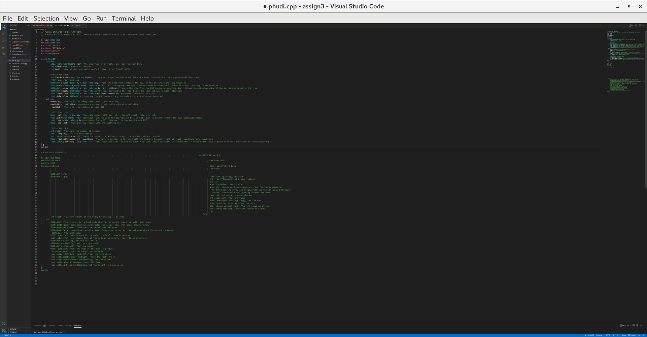This screenshot has width=647, height=337.
Task: Select the PROBLEMS panel tab
Action: click(38, 326)
